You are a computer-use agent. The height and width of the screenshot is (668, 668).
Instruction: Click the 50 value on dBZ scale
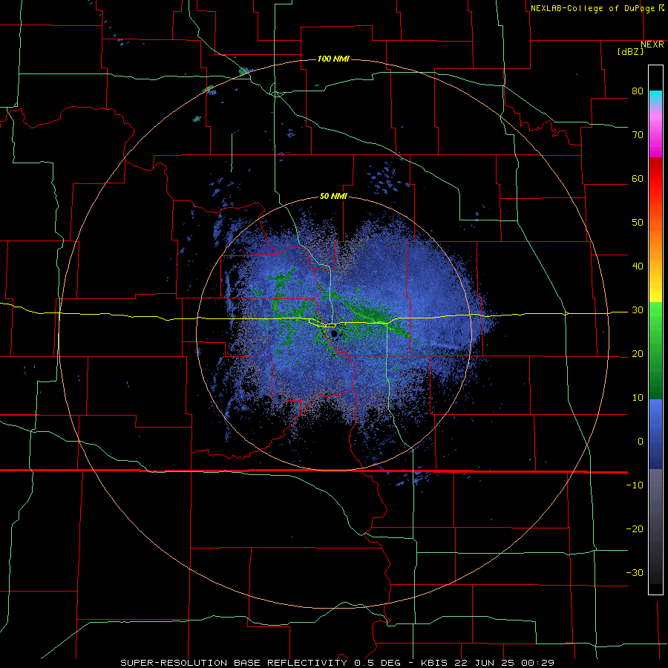pos(638,223)
